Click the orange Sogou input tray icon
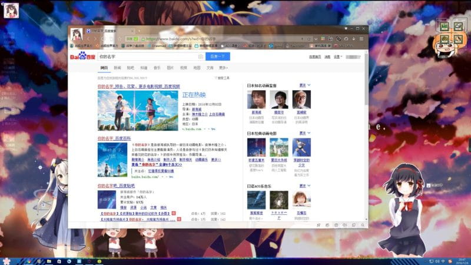This screenshot has height=265, width=471. 450,261
